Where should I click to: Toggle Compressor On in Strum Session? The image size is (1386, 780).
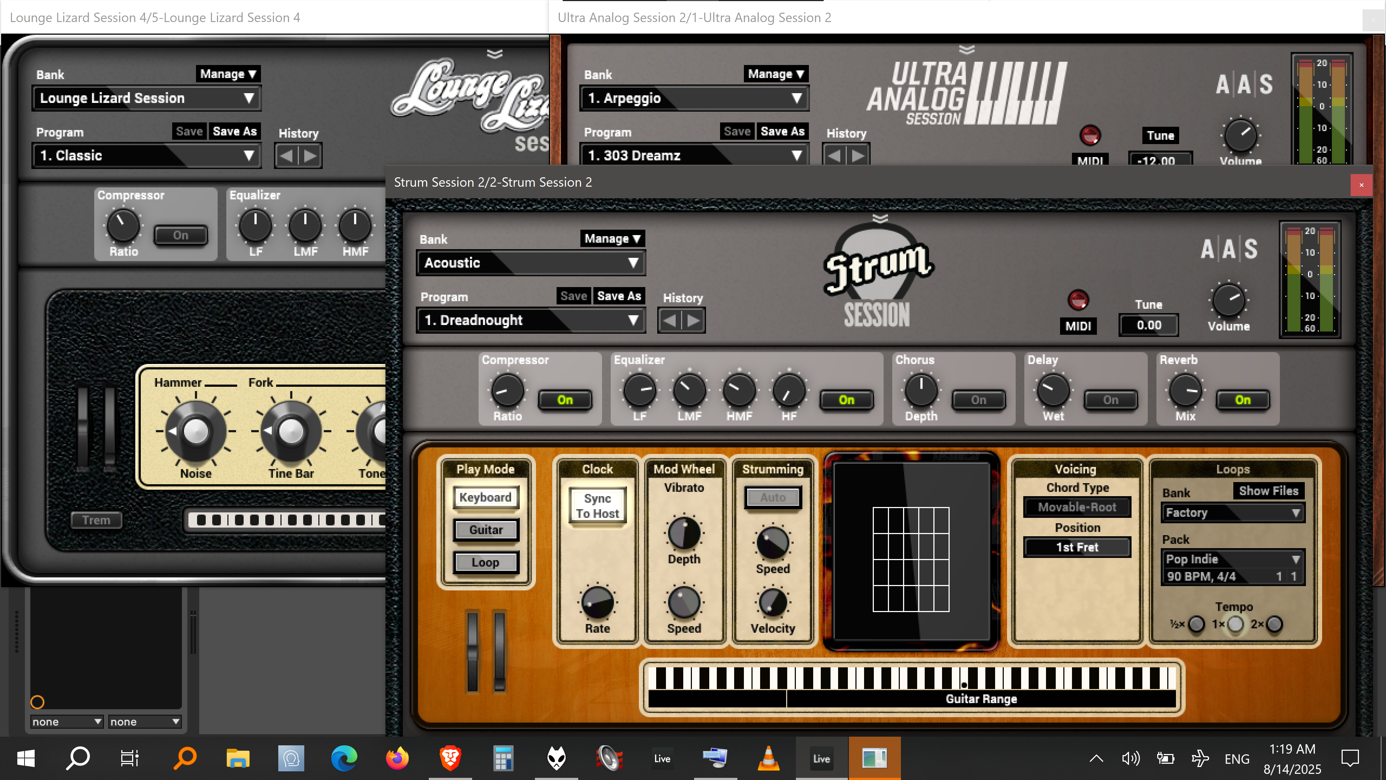tap(565, 400)
